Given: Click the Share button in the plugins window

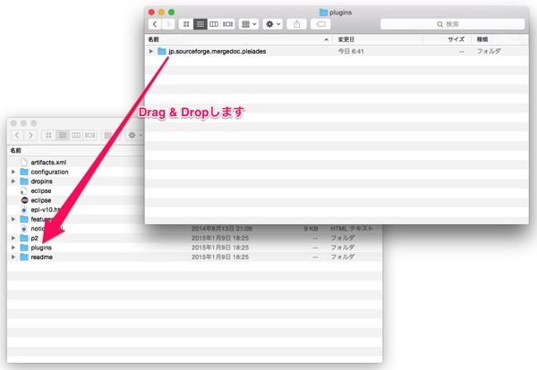Looking at the screenshot, I should click(297, 24).
